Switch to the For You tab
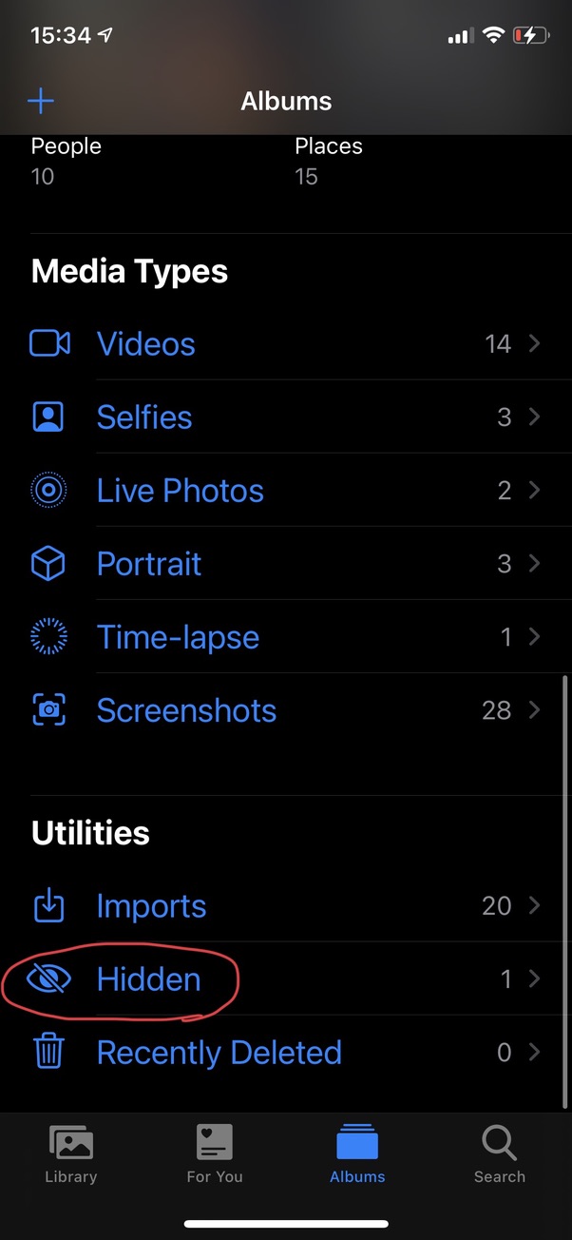Screen dimensions: 572x1240 tap(215, 1153)
